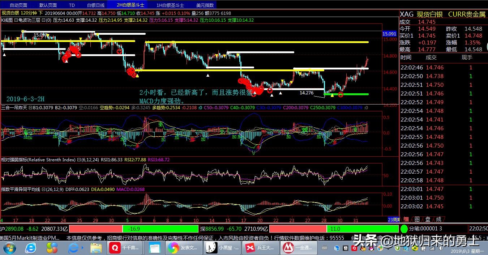Select the 1H白银圣斗士 tab
The image size is (488, 255).
(x=170, y=5)
